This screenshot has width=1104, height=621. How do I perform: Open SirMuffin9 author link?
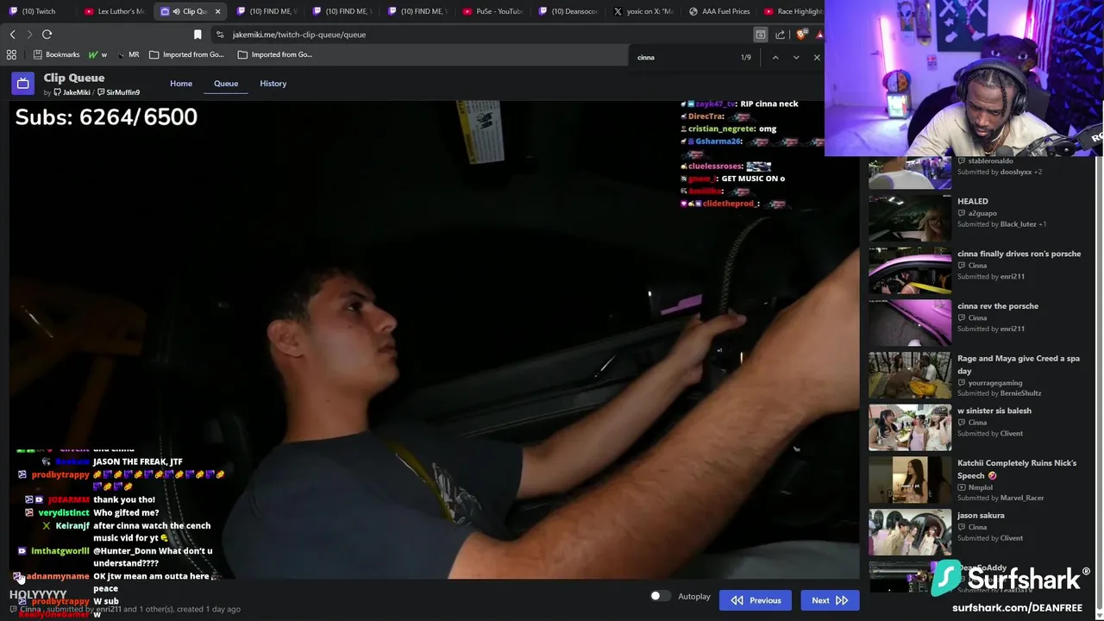pos(119,92)
